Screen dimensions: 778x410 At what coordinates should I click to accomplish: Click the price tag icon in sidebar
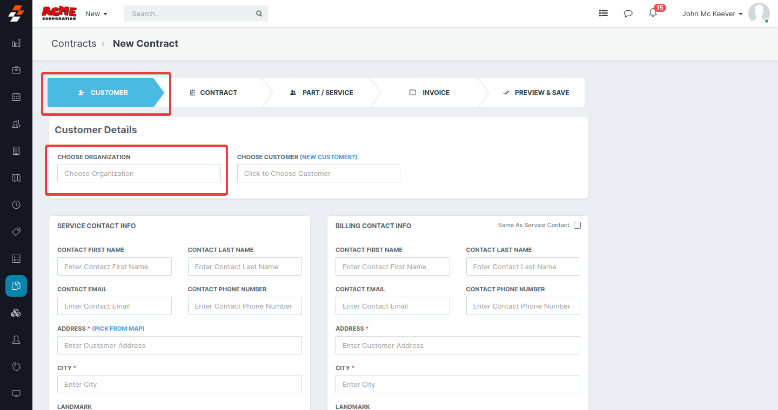click(x=16, y=232)
